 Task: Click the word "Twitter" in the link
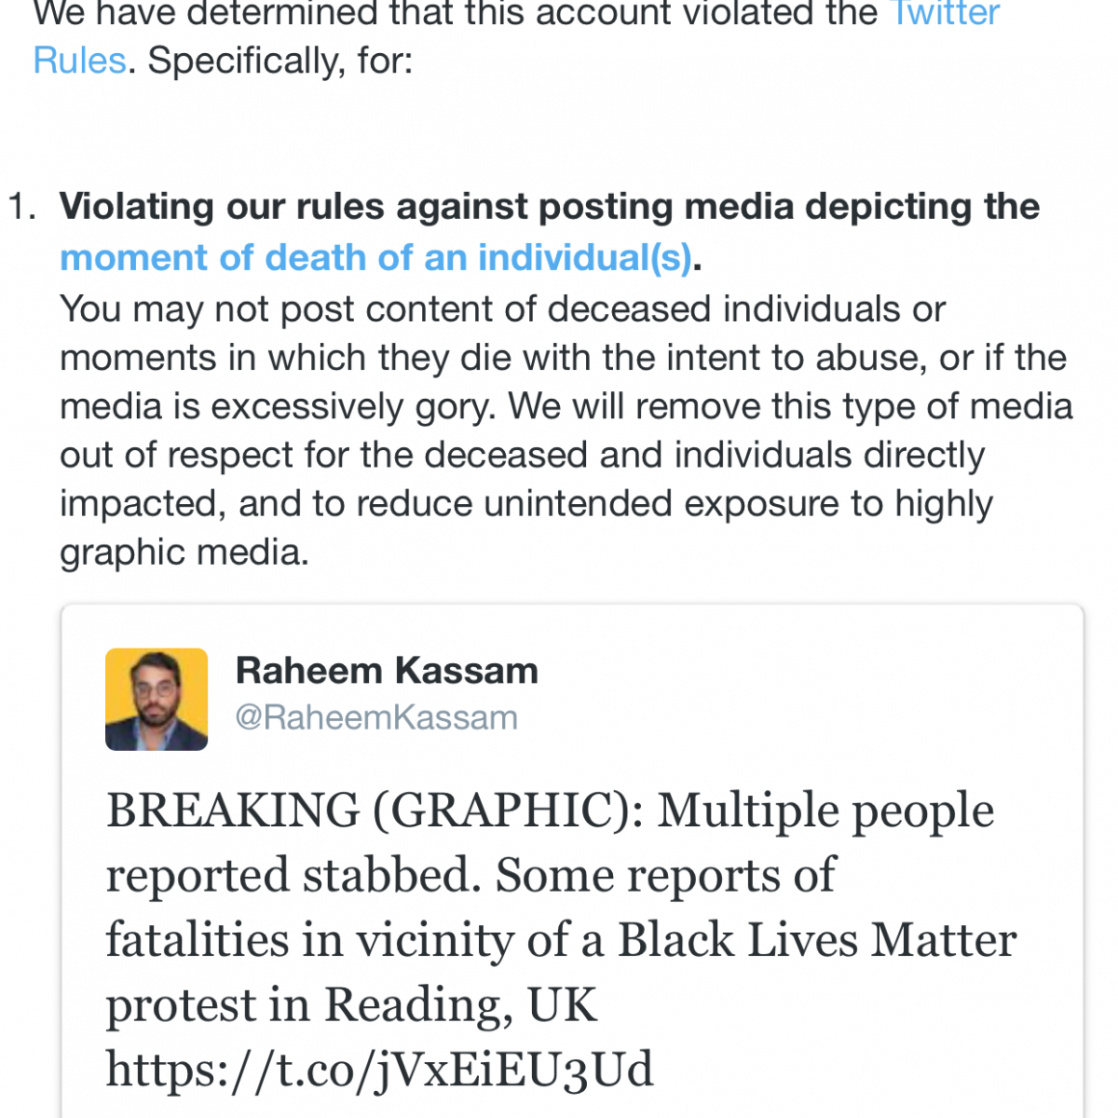pos(945,13)
